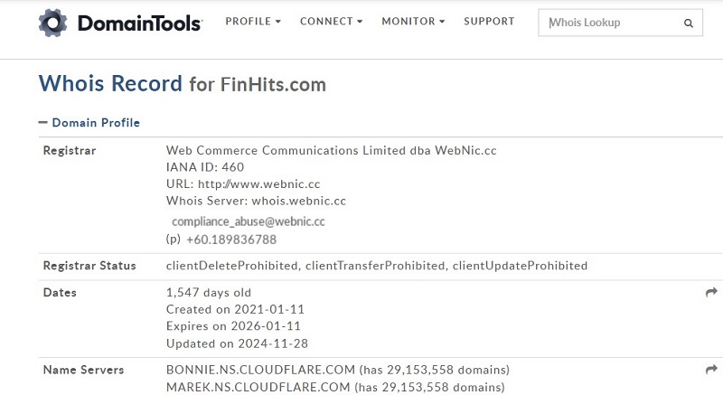Open the PROFILE dropdown menu
723x395 pixels.
coord(253,21)
